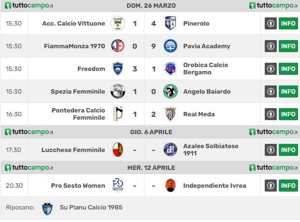Image resolution: width=300 pixels, height=222 pixels.
Task: Click the Freedom shield crest
Action: 118,69
